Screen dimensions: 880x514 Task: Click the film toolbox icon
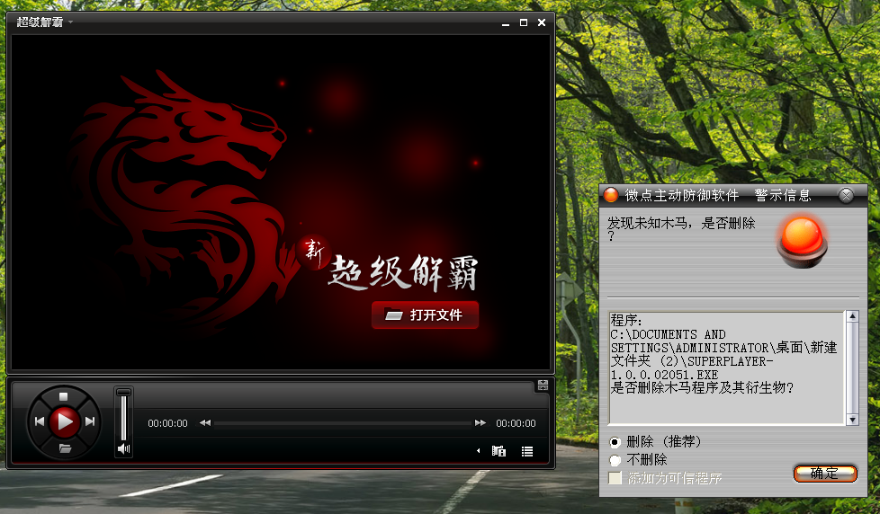coord(498,451)
